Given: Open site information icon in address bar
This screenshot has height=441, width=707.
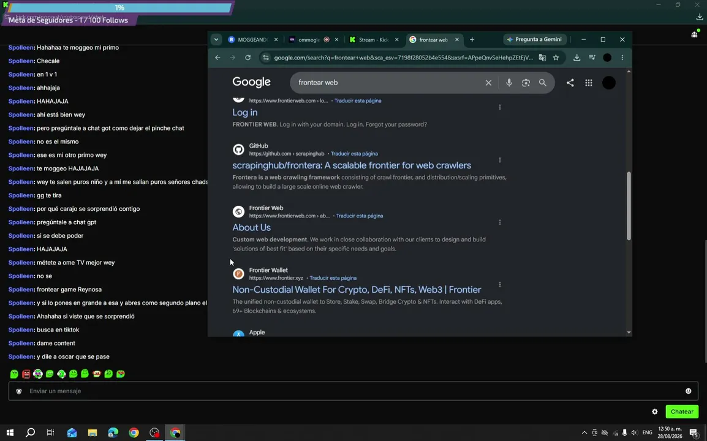Looking at the screenshot, I should coord(266,58).
